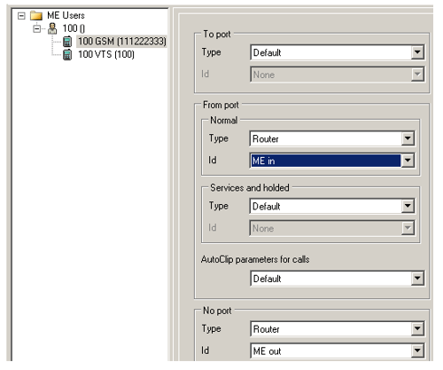
Task: Click the highlighted ME in field
Action: click(x=326, y=161)
